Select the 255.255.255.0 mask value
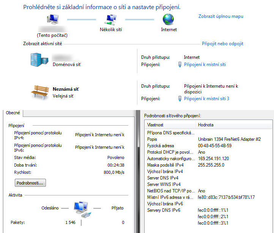Screen dimensions: 274x233 pos(211,165)
